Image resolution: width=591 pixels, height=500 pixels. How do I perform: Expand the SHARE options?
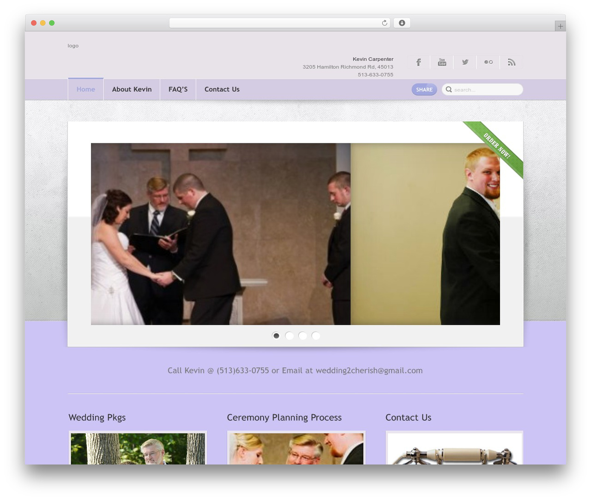click(x=424, y=89)
